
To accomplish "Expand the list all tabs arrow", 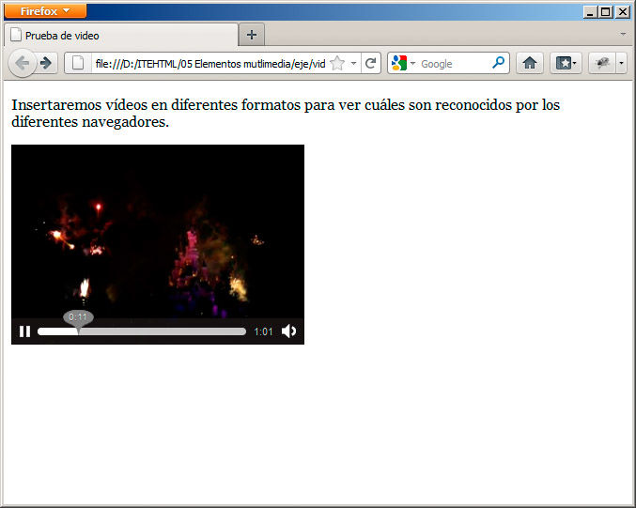I will [x=623, y=34].
